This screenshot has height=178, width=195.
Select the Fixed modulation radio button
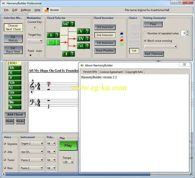(30, 55)
